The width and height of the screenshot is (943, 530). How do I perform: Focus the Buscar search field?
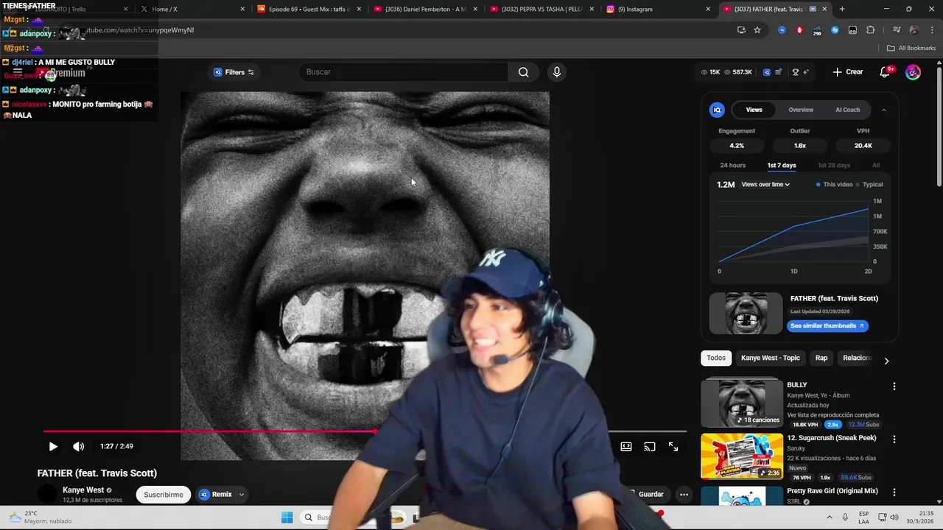(403, 72)
